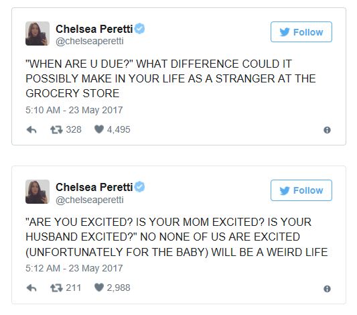Open info icon on second tweet
The height and width of the screenshot is (315, 357).
coord(327,289)
